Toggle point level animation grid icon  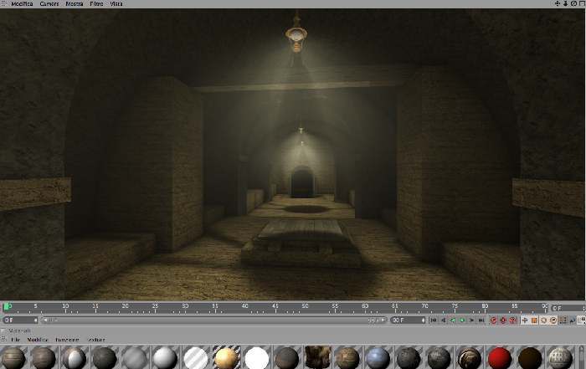pyautogui.click(x=563, y=320)
